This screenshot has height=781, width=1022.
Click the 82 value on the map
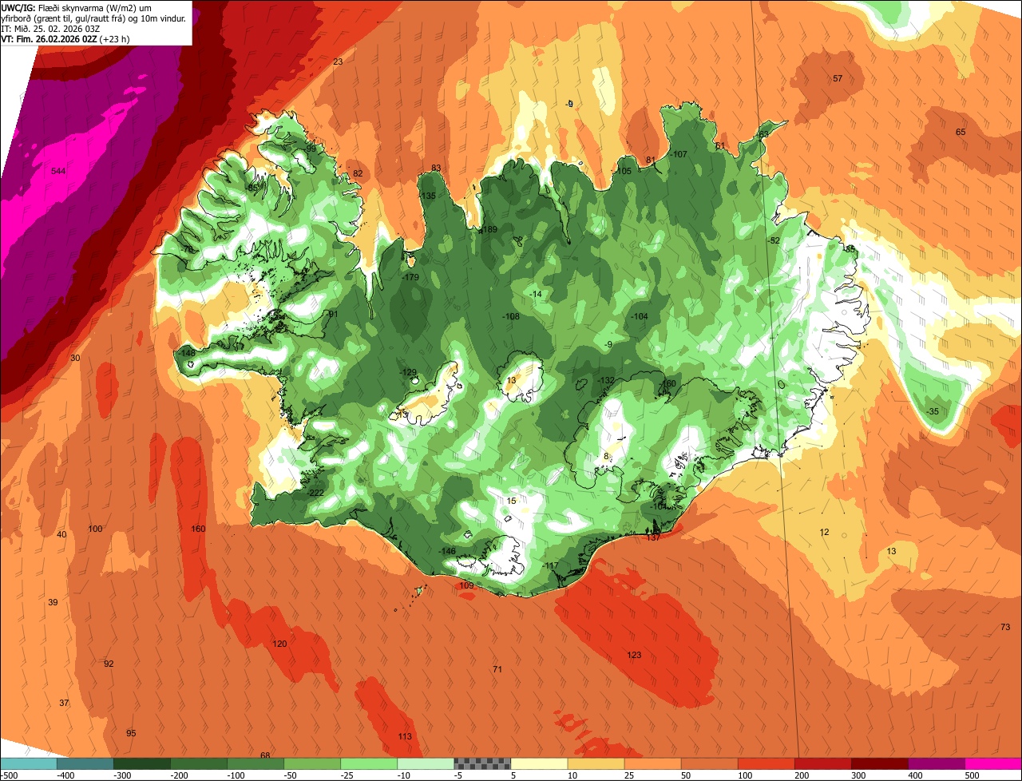tap(358, 173)
